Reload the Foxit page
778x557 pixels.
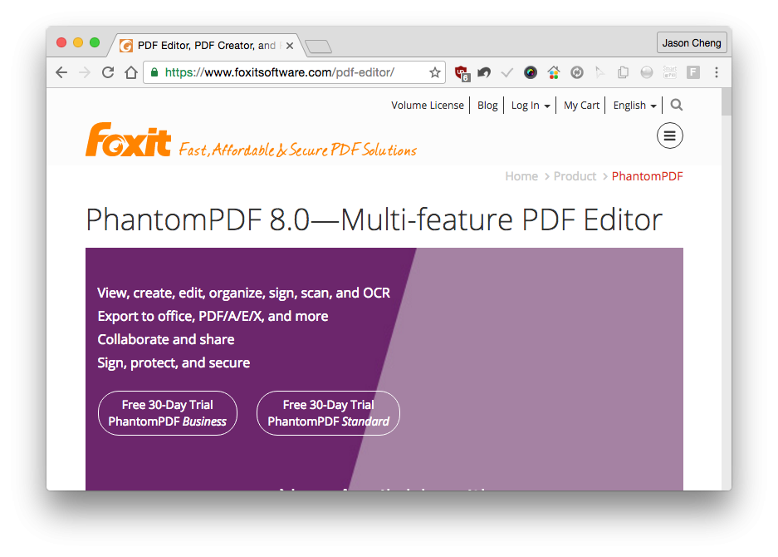108,72
